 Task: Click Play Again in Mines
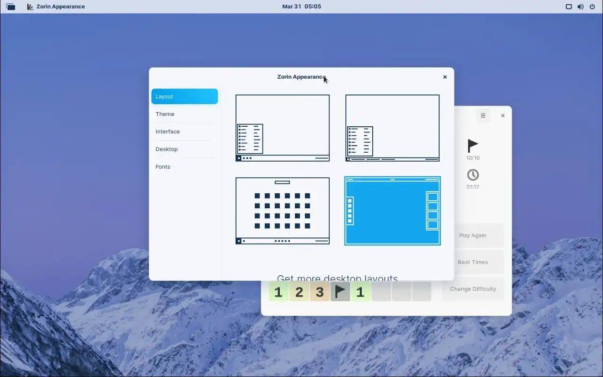(x=473, y=235)
